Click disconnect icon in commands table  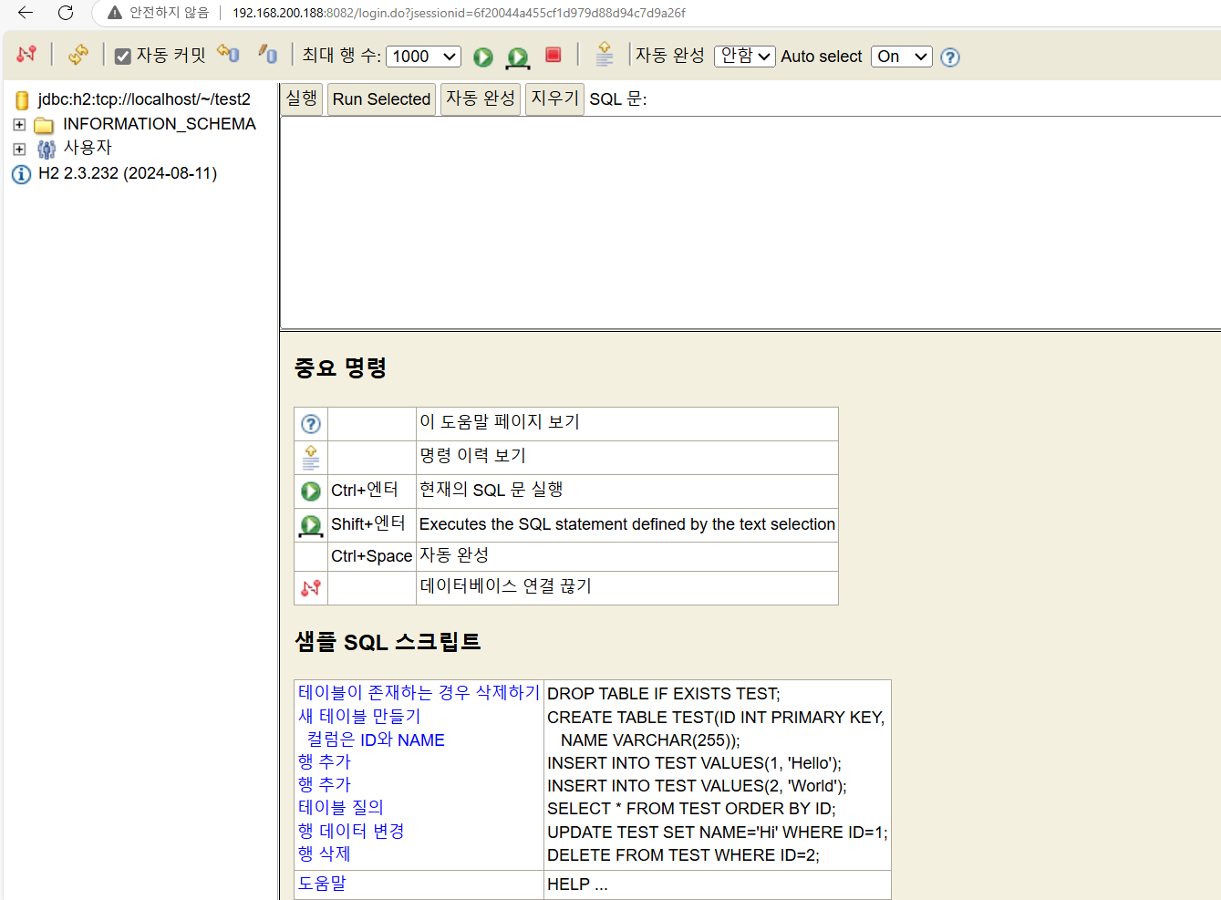[311, 588]
